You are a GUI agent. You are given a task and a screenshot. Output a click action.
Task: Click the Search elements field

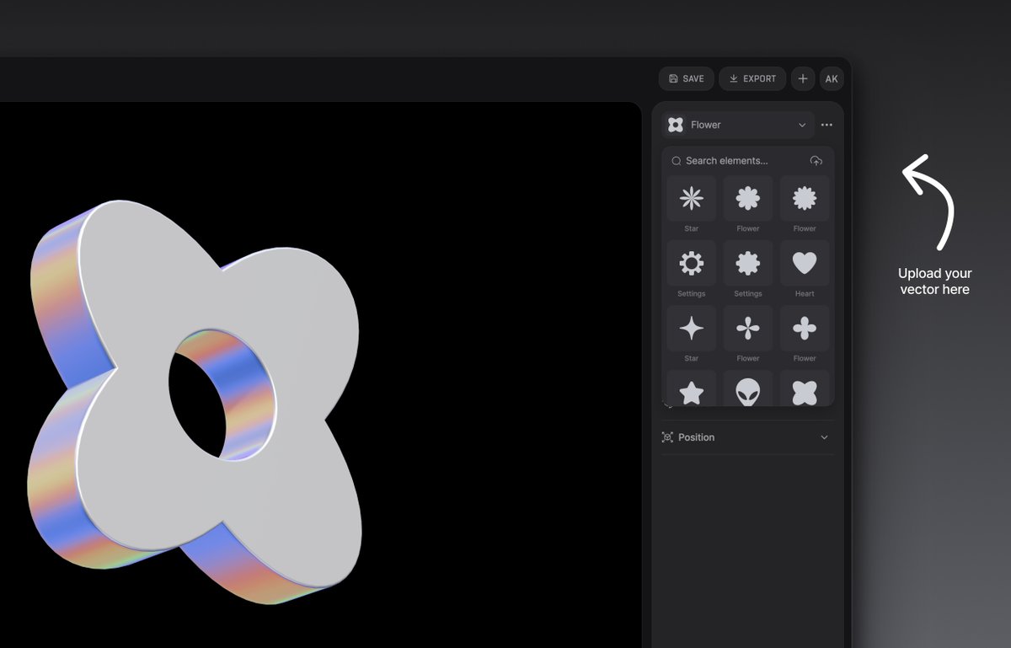[x=738, y=160]
